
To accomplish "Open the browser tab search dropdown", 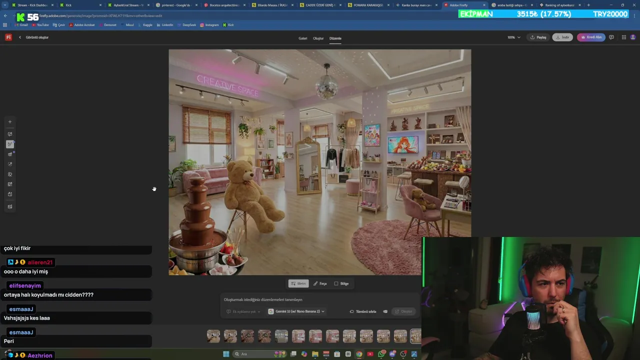I will 5,5.
